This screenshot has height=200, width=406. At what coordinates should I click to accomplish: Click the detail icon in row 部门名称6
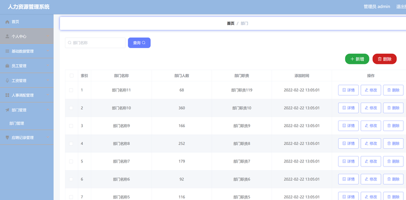tap(344, 179)
